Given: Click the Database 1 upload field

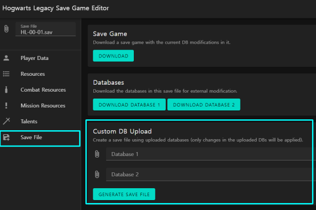Looking at the screenshot, I should click(211, 154).
